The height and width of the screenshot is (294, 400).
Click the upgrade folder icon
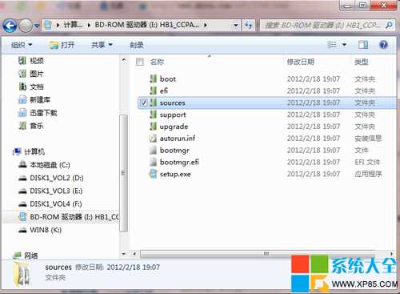tap(153, 127)
